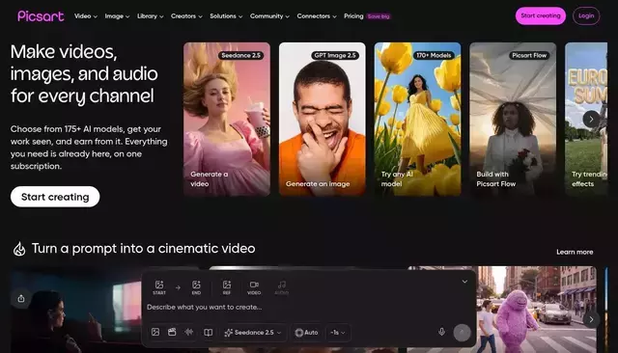Advance video gallery with right arrow
This screenshot has width=618, height=353.
(591, 319)
